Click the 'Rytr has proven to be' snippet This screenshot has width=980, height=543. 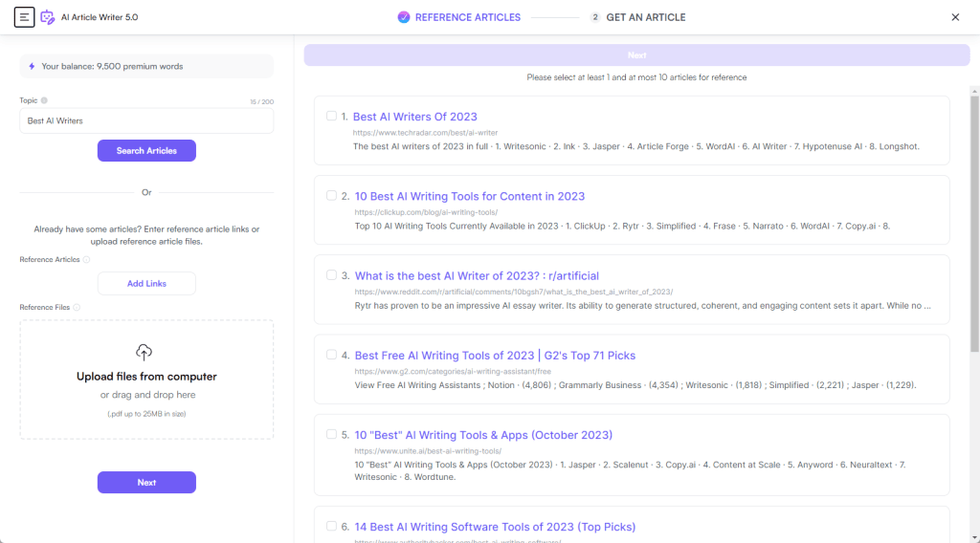(642, 306)
